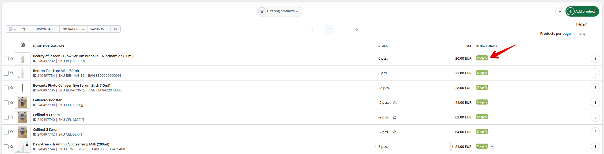Click stock warning icon for Cellinol-5 Booster
The width and height of the screenshot is (604, 154).
(x=395, y=103)
